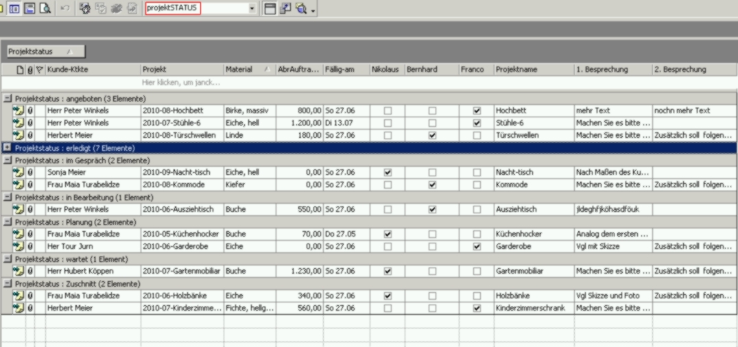Click the Projektname column header
This screenshot has width=738, height=347.
(531, 69)
